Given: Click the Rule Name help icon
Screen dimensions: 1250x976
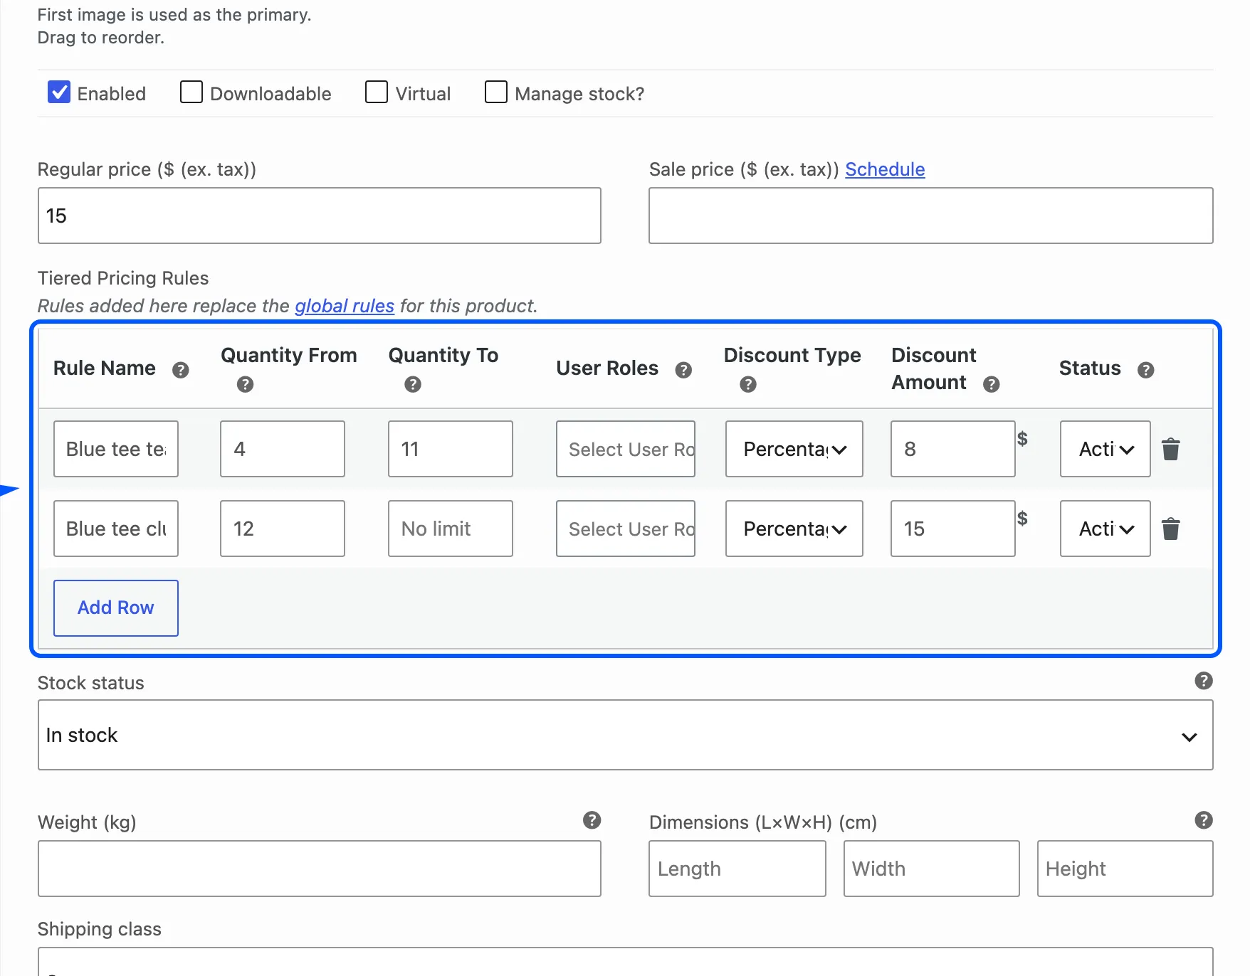Looking at the screenshot, I should tap(181, 370).
